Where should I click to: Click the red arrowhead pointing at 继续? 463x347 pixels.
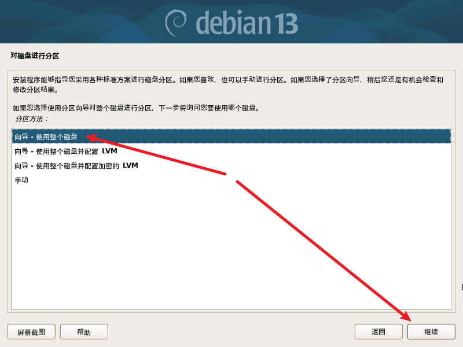click(405, 316)
